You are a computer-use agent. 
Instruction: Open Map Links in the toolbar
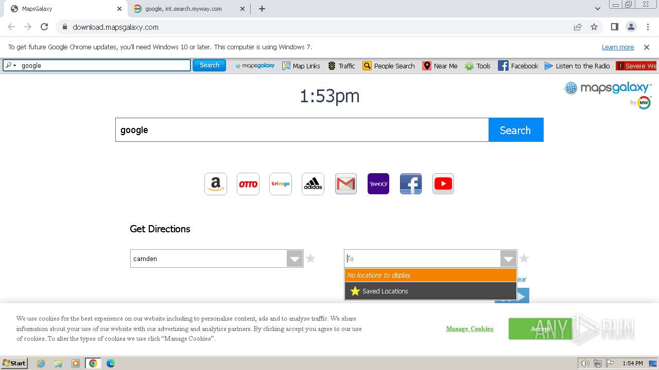301,66
